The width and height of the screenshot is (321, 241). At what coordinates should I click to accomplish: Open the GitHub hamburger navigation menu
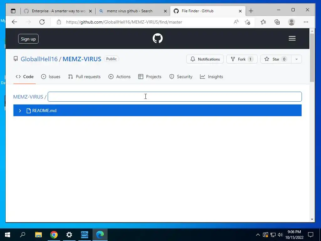pos(292,38)
